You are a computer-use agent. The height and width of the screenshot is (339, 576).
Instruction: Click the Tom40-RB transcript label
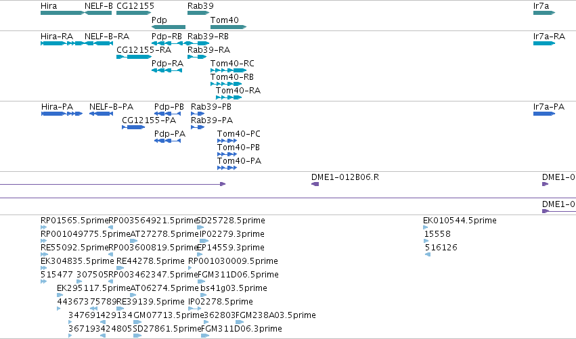(231, 76)
